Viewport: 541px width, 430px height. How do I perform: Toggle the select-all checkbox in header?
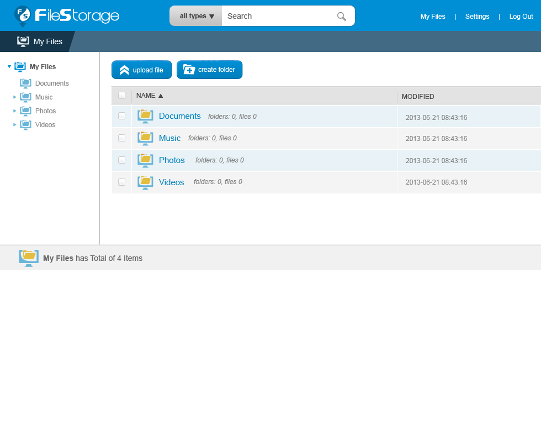click(x=122, y=95)
